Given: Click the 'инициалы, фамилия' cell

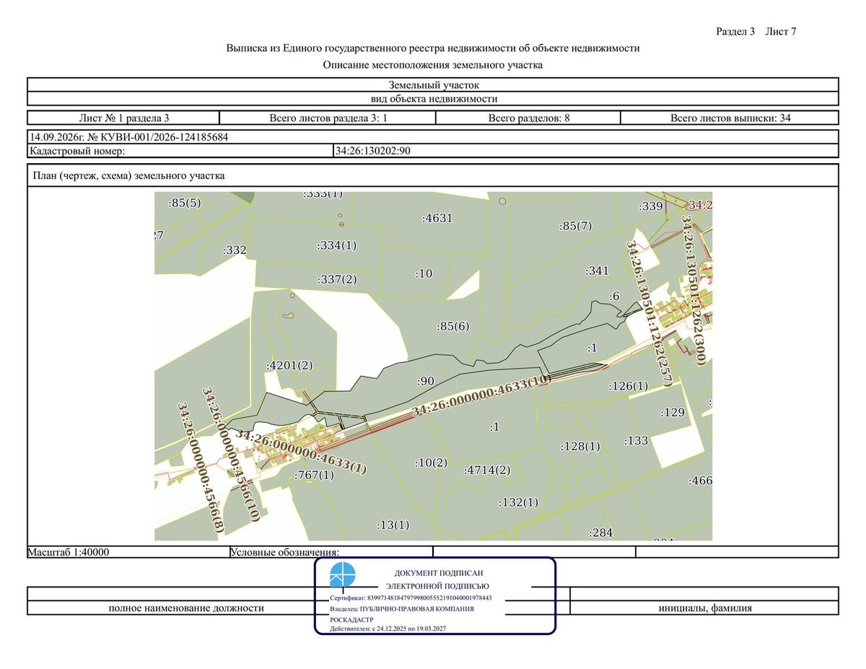Looking at the screenshot, I should pos(705,608).
